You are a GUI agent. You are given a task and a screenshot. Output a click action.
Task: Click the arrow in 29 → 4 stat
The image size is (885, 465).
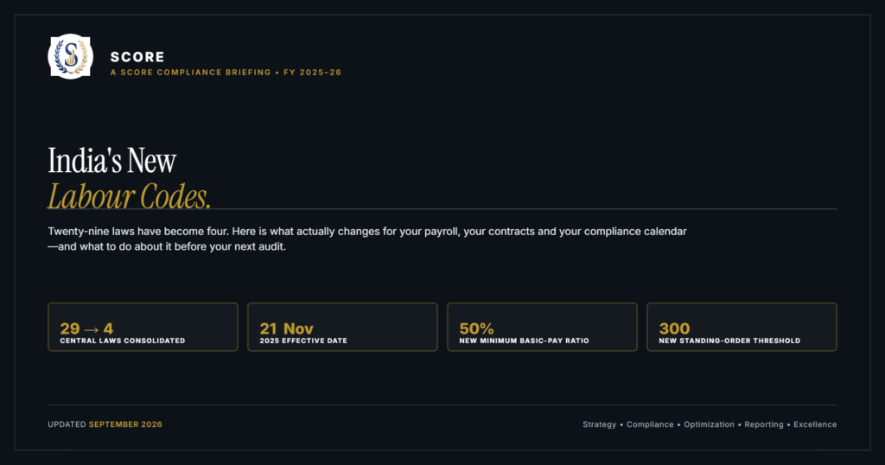point(92,329)
